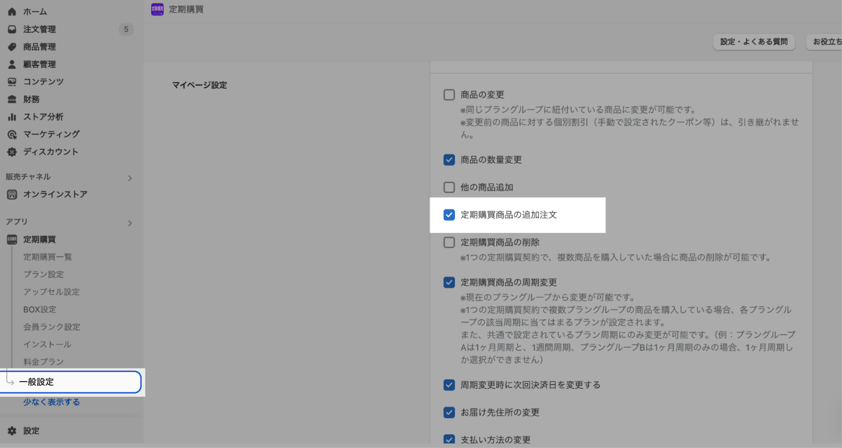
Task: Check the 定期購買商品の削除 checkbox
Action: 449,242
